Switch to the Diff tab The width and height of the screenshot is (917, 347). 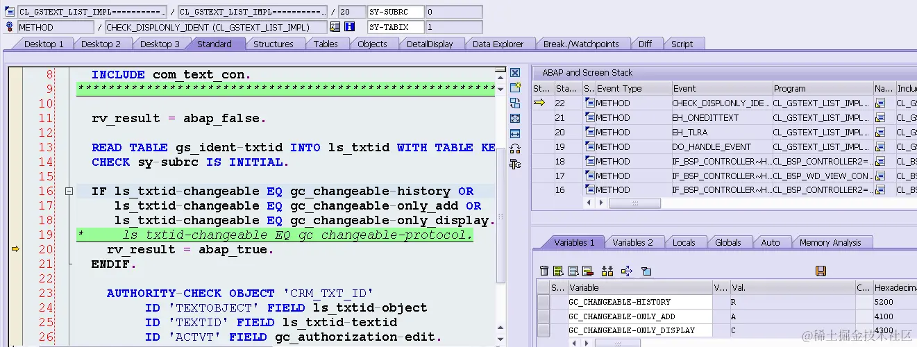(646, 44)
